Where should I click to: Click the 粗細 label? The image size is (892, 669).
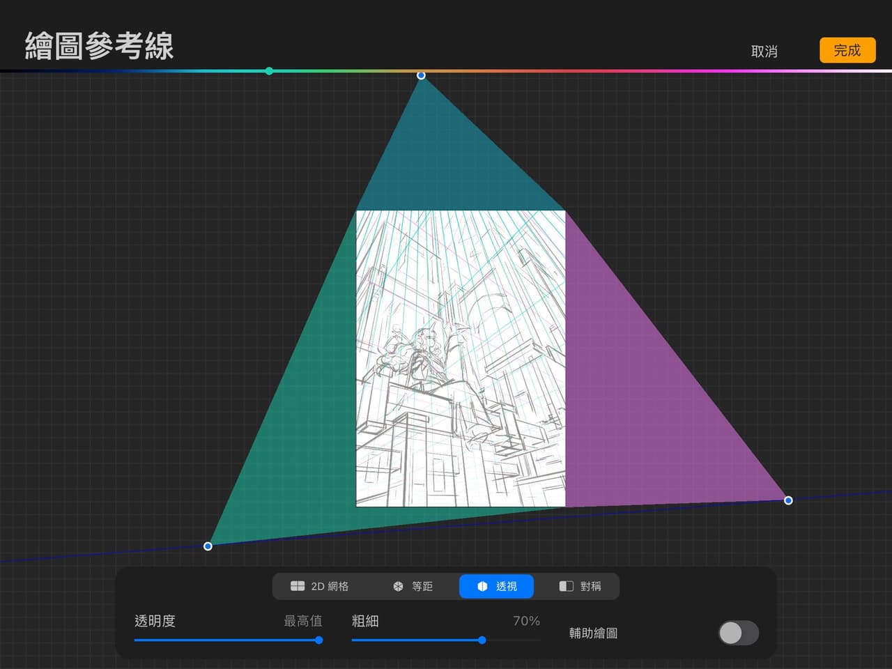click(365, 621)
